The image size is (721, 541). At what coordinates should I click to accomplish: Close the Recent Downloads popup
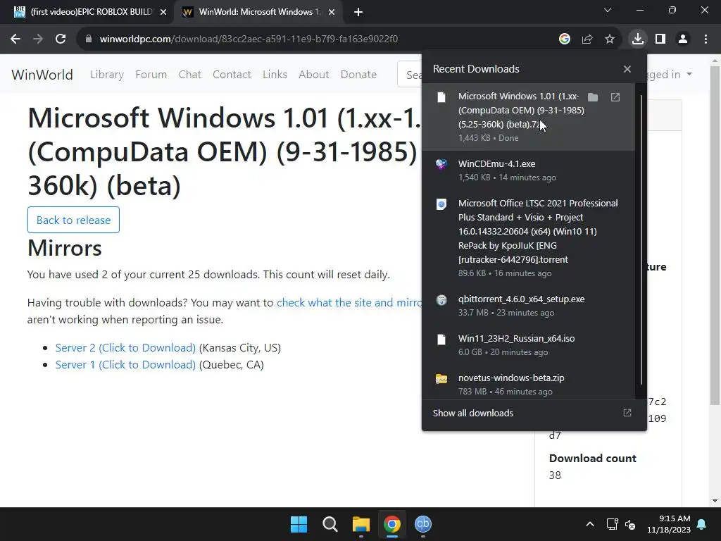point(627,69)
